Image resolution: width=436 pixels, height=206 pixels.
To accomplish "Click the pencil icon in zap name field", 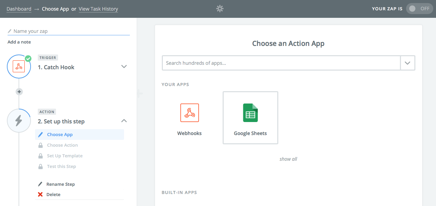I will (x=10, y=31).
